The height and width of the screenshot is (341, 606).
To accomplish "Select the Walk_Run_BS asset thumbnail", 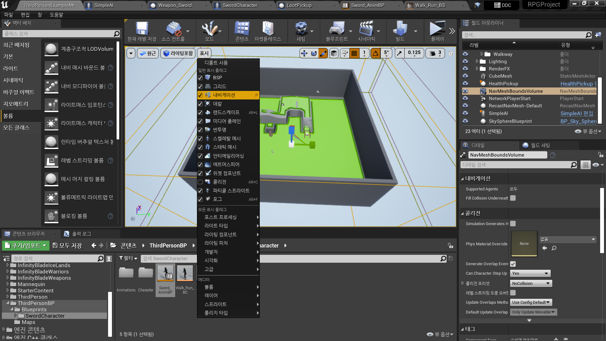I will pos(185,273).
